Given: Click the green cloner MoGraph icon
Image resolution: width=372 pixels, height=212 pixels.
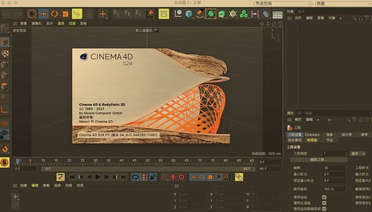Looking at the screenshot, I should coord(244,14).
